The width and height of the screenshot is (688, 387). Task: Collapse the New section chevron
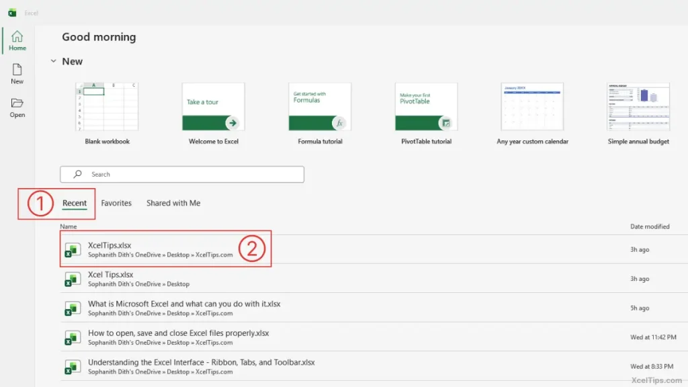pos(54,61)
